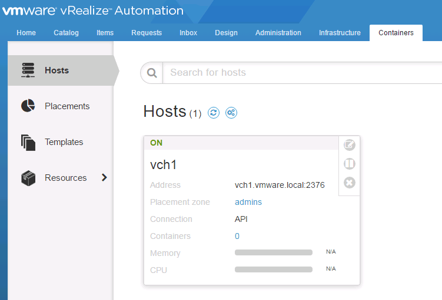Click the Hosts server icon in sidebar

tap(28, 70)
